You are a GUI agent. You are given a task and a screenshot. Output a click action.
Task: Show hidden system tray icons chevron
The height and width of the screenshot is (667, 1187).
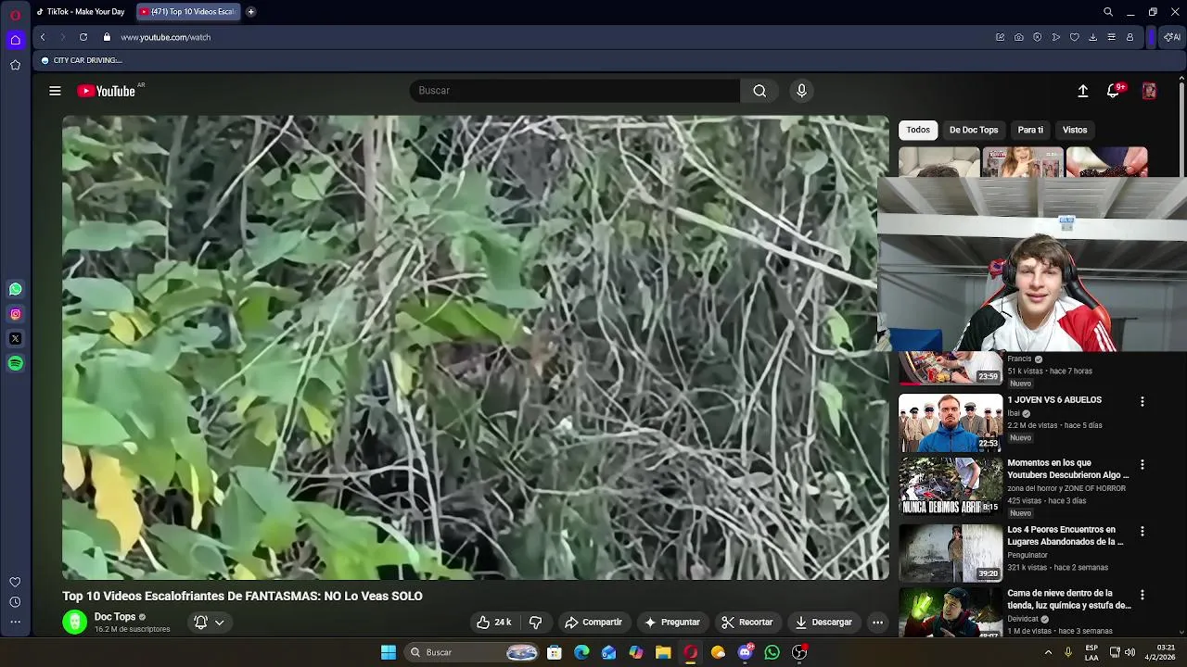pos(1049,652)
